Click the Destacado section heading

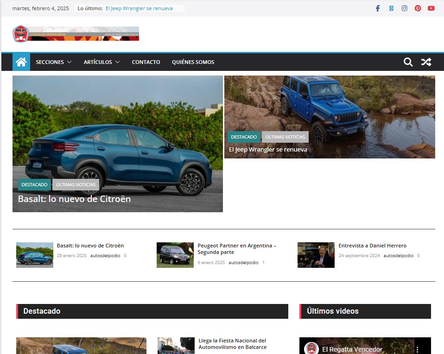click(42, 311)
